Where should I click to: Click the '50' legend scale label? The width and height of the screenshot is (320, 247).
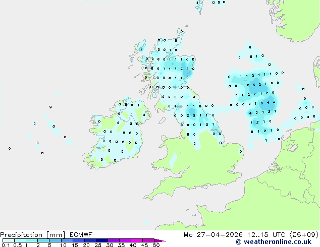point(156,245)
